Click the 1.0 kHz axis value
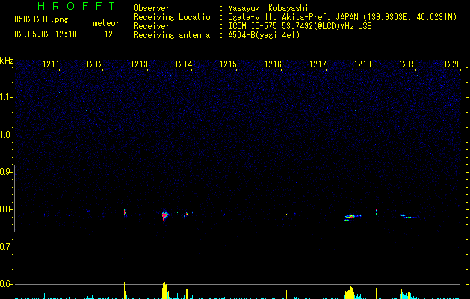Screen dimensions: 470x299 coord(7,135)
